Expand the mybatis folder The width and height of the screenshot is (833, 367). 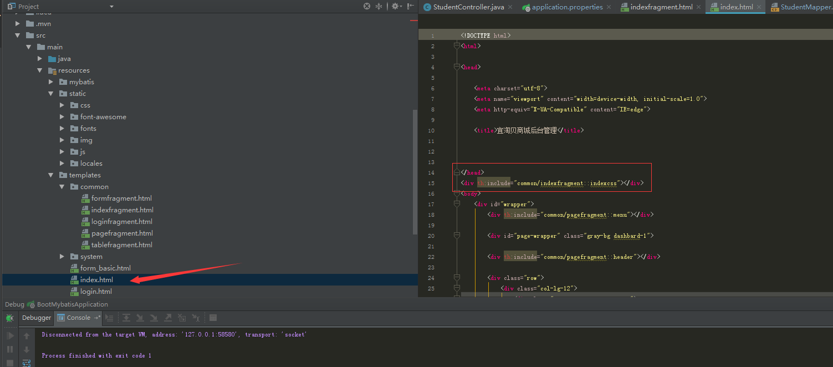point(51,82)
